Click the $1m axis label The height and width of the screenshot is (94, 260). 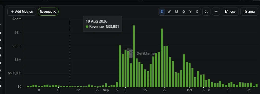[x=18, y=59]
